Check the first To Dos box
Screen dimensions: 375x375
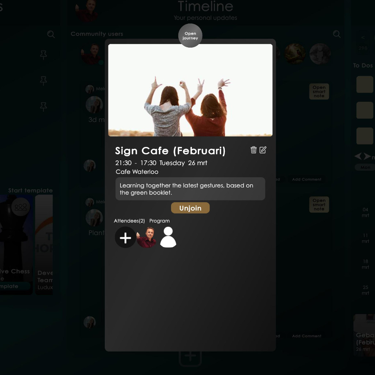(x=364, y=85)
